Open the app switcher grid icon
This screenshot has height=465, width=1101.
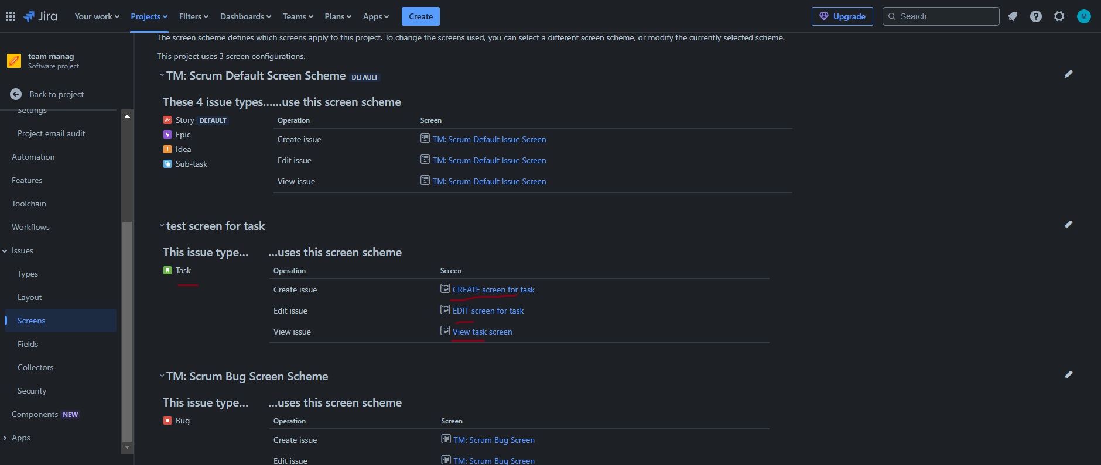[11, 16]
